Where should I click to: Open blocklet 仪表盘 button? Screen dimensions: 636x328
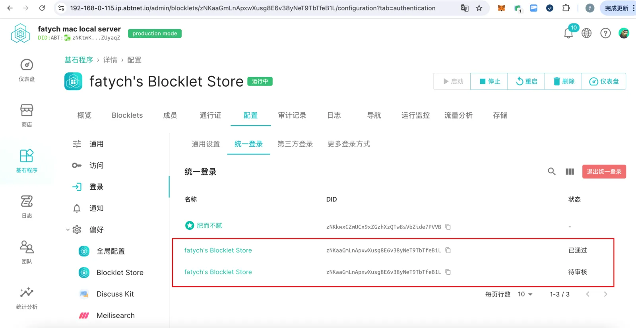pos(604,82)
